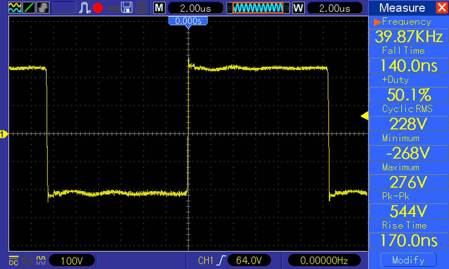Click the 228V RMS value
Image resolution: width=449 pixels, height=269 pixels.
(409, 124)
